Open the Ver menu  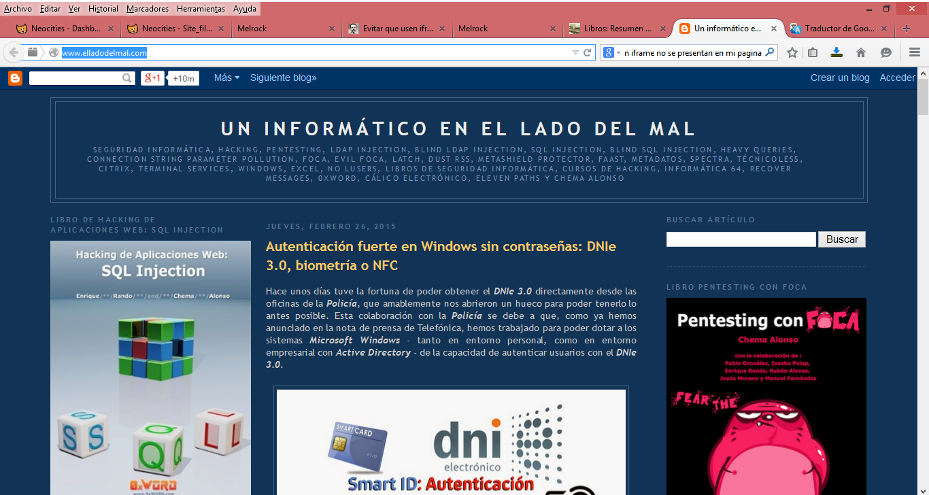(x=74, y=9)
